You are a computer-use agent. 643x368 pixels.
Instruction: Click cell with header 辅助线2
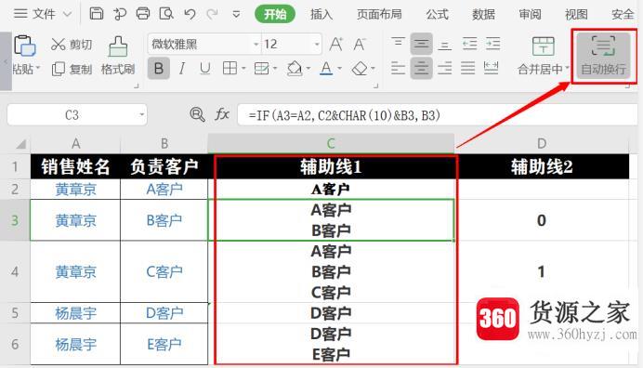(x=542, y=166)
